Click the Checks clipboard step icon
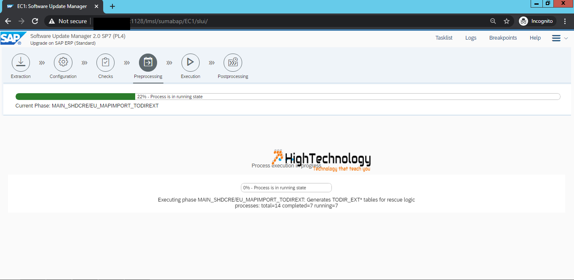 click(106, 62)
